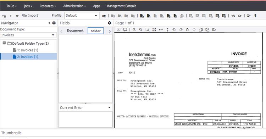Expand the Current Error dropdown arrow
266x139 pixels.
pos(109,107)
